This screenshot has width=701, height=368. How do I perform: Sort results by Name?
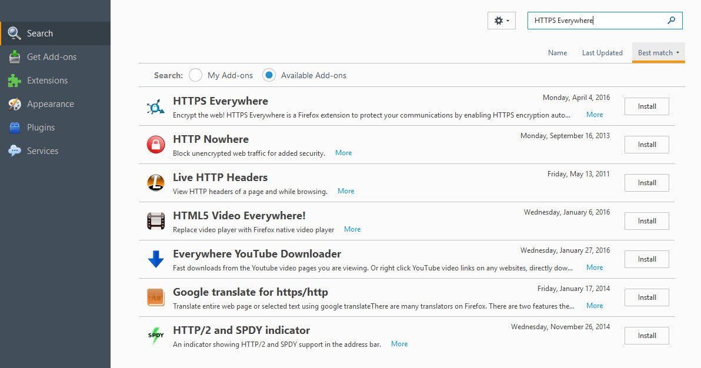coord(558,53)
